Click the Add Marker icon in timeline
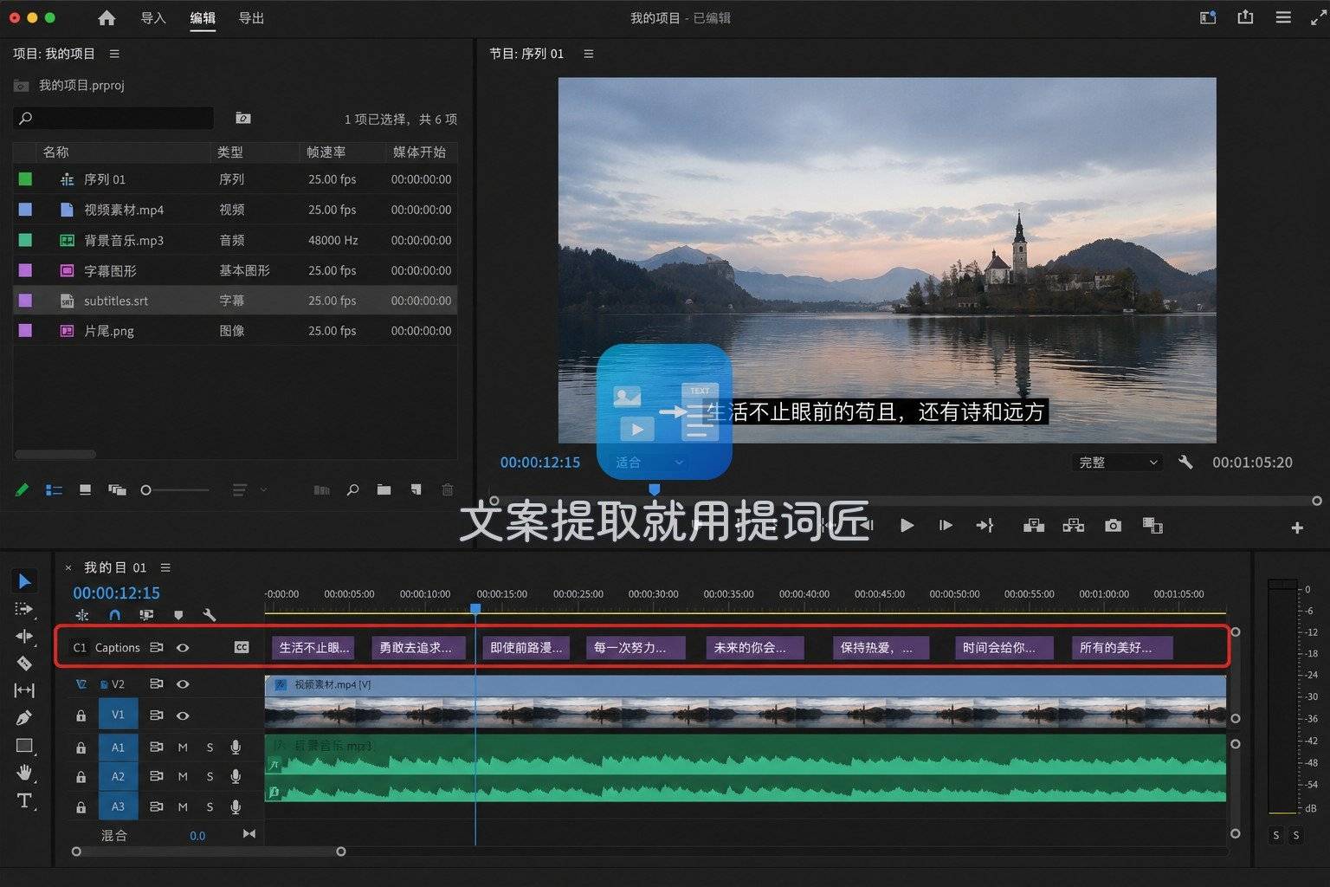This screenshot has height=887, width=1330. pyautogui.click(x=178, y=615)
